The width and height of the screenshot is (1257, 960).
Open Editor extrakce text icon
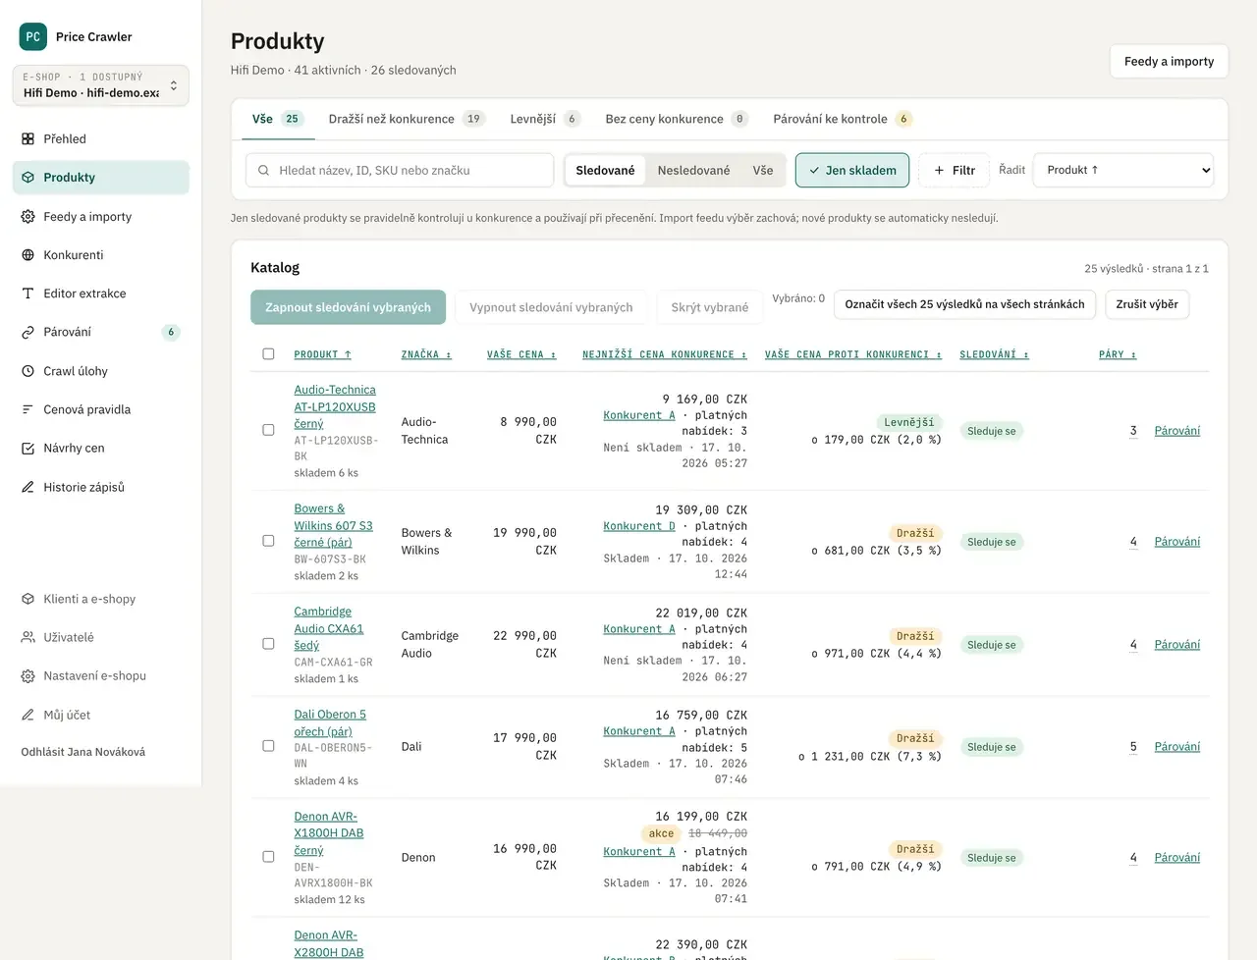(x=27, y=293)
